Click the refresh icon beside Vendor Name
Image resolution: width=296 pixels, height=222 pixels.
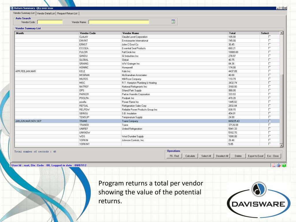pos(173,22)
